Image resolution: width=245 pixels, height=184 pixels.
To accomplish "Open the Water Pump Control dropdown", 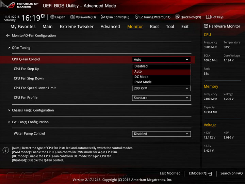I will (x=161, y=134).
